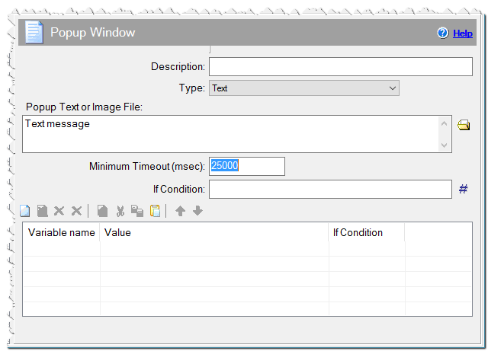The width and height of the screenshot is (488, 351).
Task: Click scroll up arrow in popup text area
Action: (444, 124)
